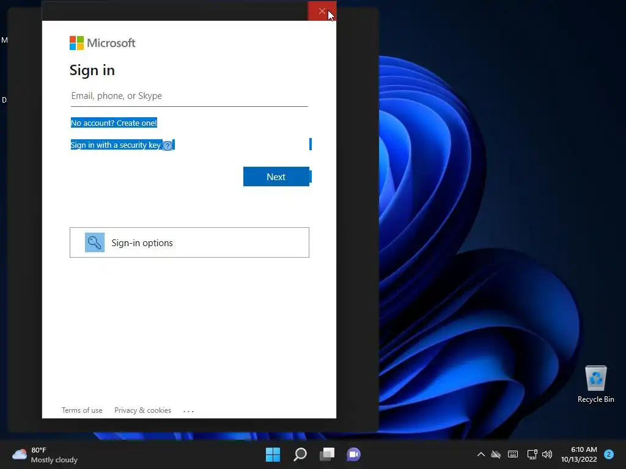
Task: Select the Recycle Bin desktop icon
Action: (595, 385)
